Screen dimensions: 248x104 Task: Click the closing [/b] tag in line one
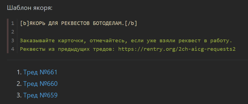131,23
